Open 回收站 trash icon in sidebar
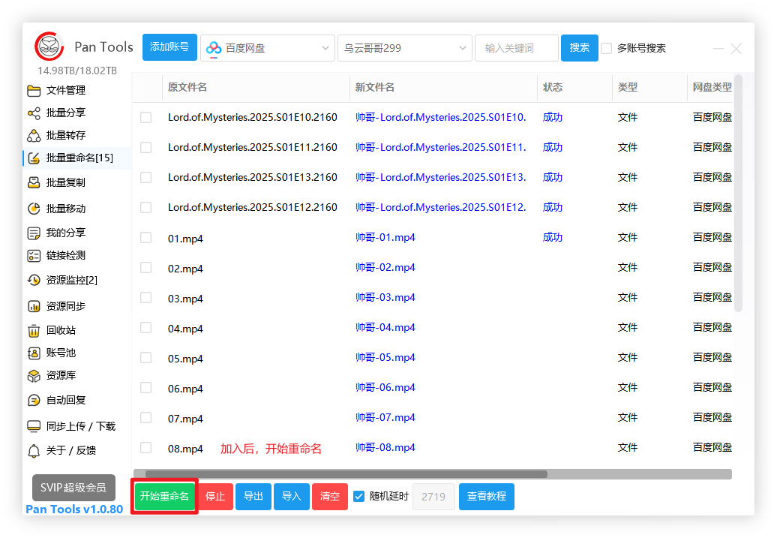777x538 pixels. point(34,331)
